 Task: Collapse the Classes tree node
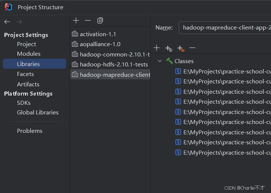point(160,61)
